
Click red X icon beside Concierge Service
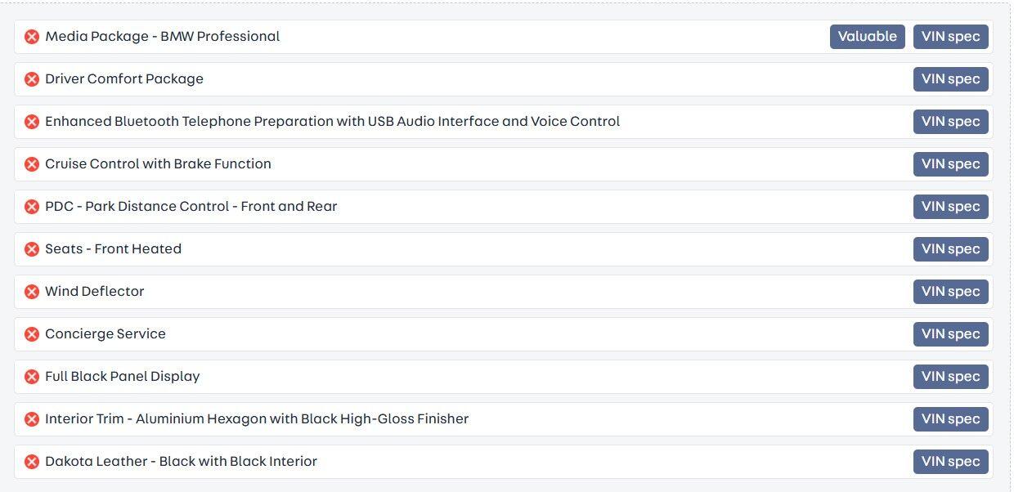coord(32,334)
